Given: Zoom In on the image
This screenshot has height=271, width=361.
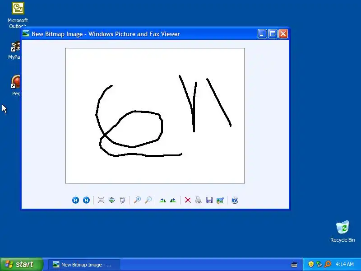Looking at the screenshot, I should click(137, 200).
